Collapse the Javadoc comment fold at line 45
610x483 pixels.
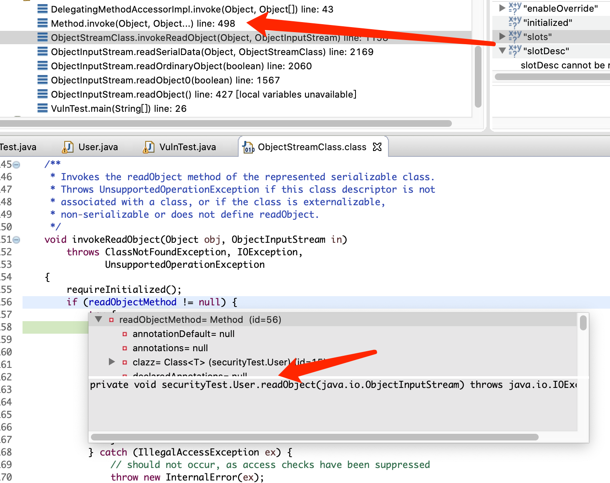click(16, 165)
